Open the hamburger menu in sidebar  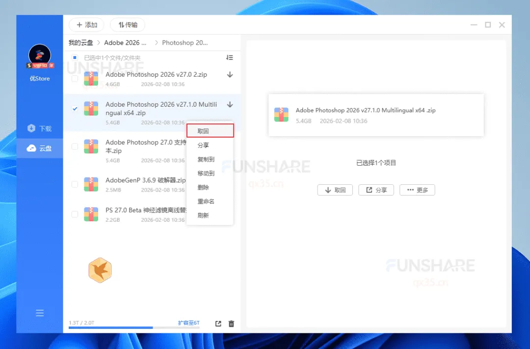coord(40,313)
